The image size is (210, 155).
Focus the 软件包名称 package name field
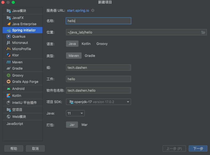99,90
